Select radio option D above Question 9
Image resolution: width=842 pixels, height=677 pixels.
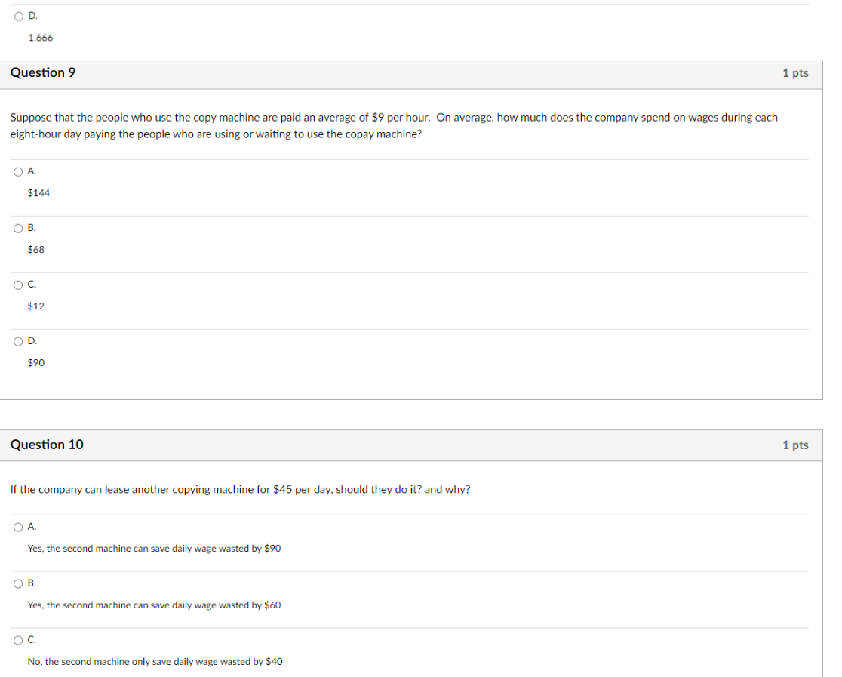click(x=19, y=16)
